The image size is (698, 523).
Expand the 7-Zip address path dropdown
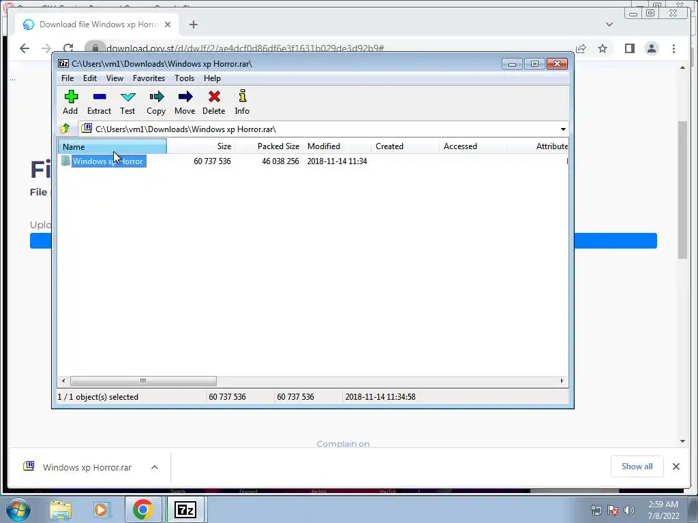pyautogui.click(x=563, y=129)
